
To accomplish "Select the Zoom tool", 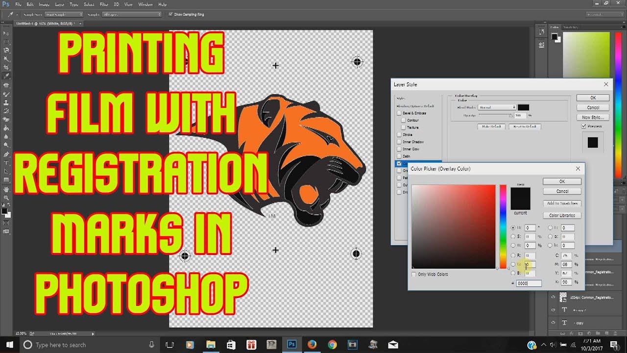I will click(6, 198).
